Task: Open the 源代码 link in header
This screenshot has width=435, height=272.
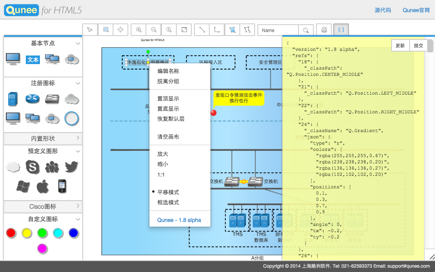Action: click(383, 10)
